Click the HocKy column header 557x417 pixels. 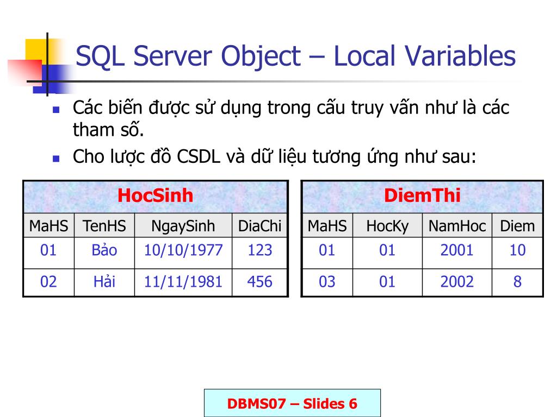coord(387,225)
